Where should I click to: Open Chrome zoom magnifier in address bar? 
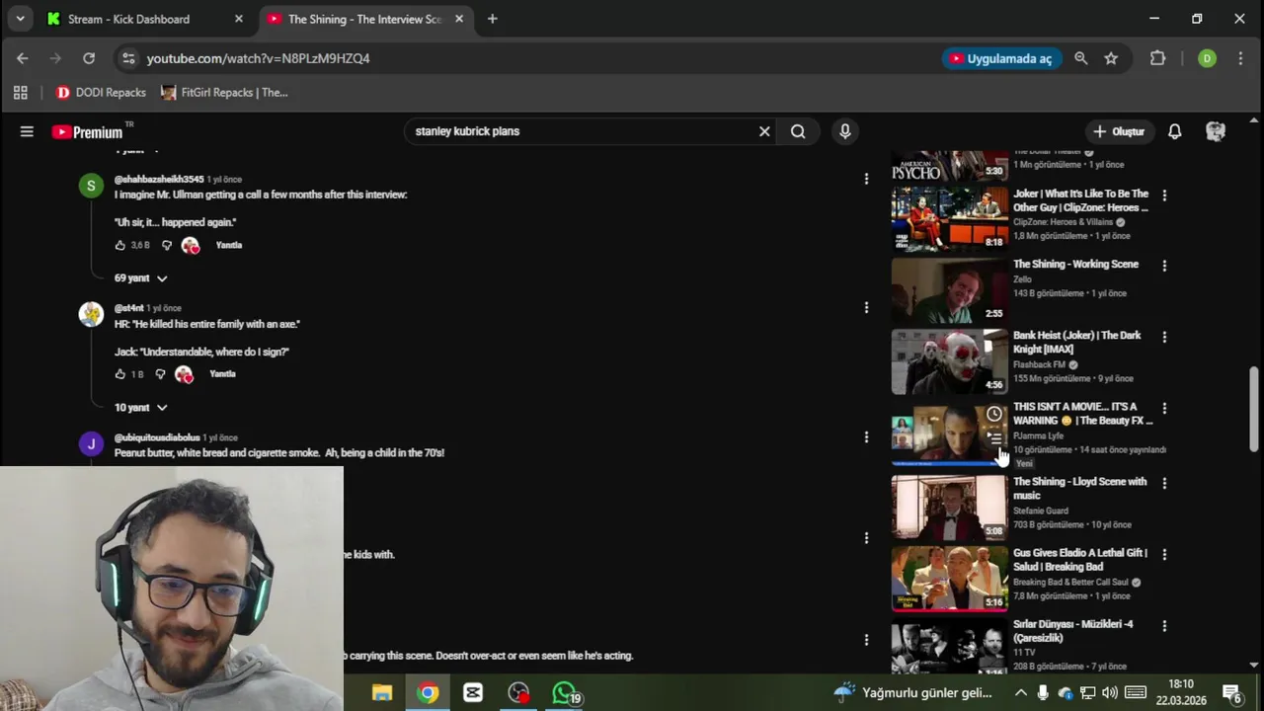1081,58
